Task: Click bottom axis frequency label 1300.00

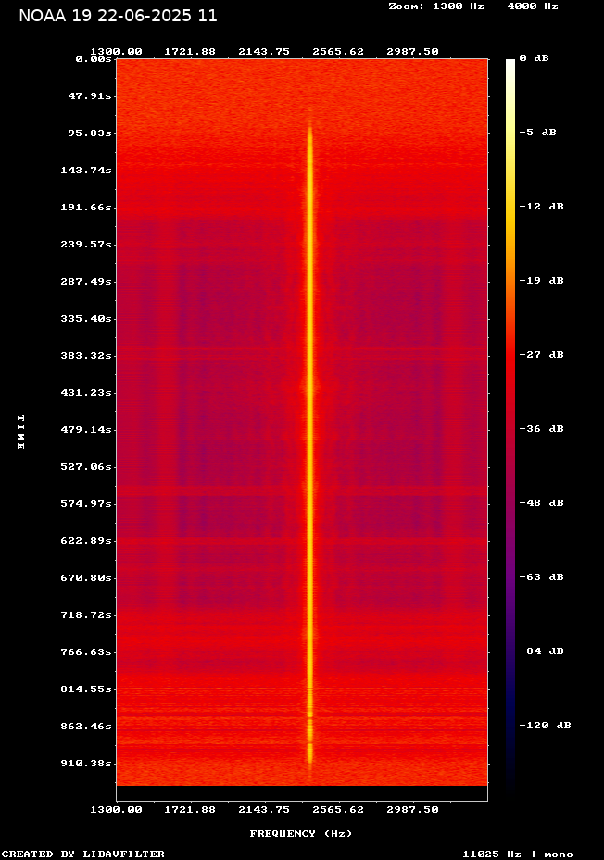Action: (x=116, y=810)
